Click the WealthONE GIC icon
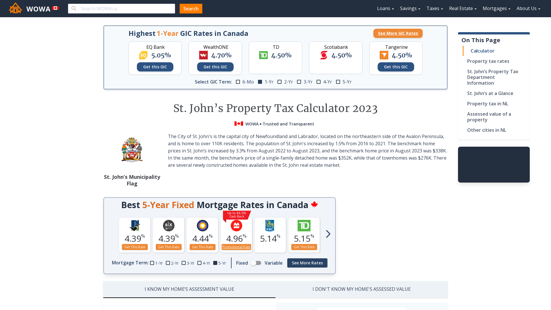The width and height of the screenshot is (551, 310). click(203, 55)
